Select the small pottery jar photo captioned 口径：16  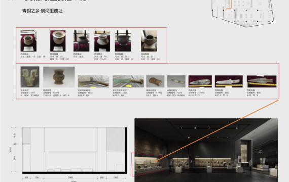[28, 41]
